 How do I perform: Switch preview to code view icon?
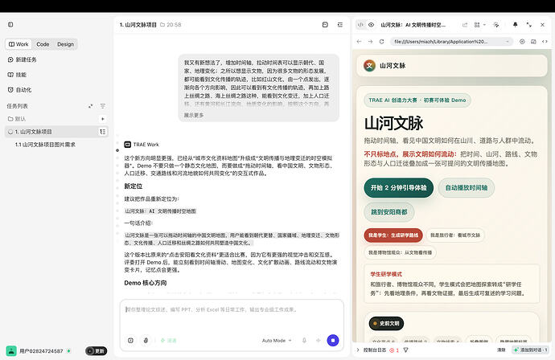coord(360,25)
